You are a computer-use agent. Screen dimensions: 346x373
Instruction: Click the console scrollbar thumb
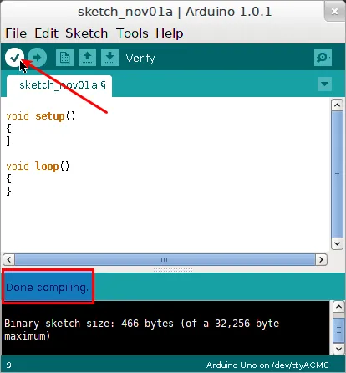(x=339, y=330)
